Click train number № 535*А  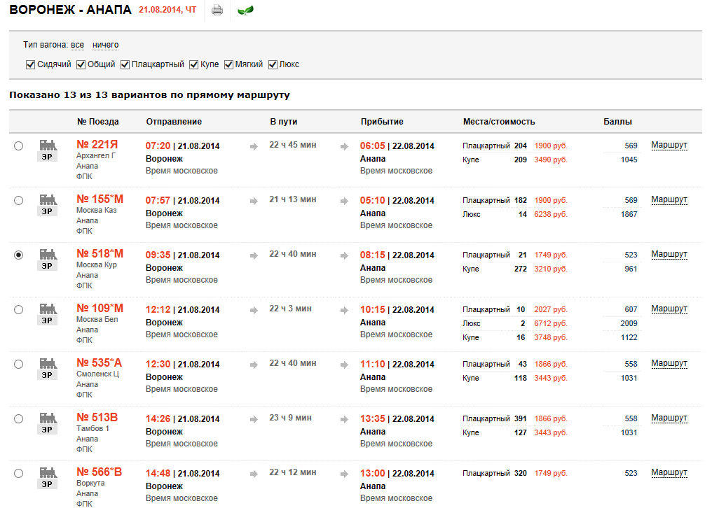coord(99,362)
